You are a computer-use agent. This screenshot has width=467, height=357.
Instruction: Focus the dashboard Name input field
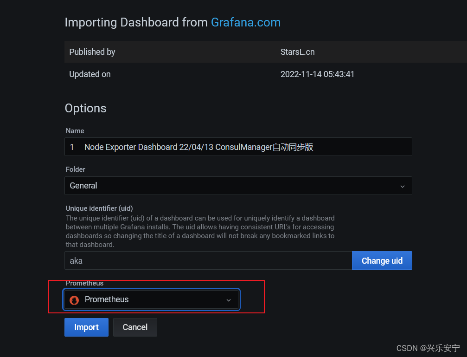pyautogui.click(x=238, y=147)
